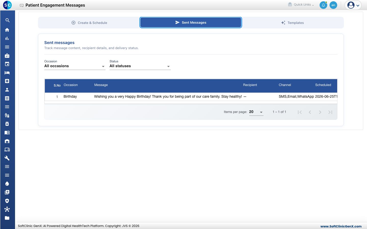Expand the Status filter dropdown
Screen dimensions: 367x229
(140, 66)
